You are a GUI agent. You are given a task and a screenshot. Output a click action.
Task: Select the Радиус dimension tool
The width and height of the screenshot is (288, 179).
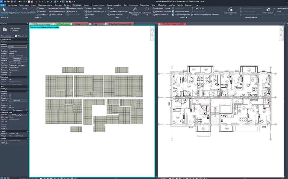(41, 8)
